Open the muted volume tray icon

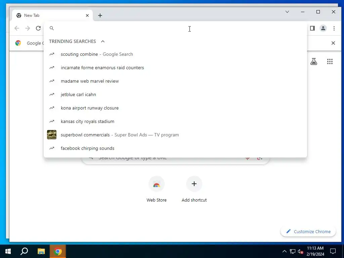tap(300, 251)
